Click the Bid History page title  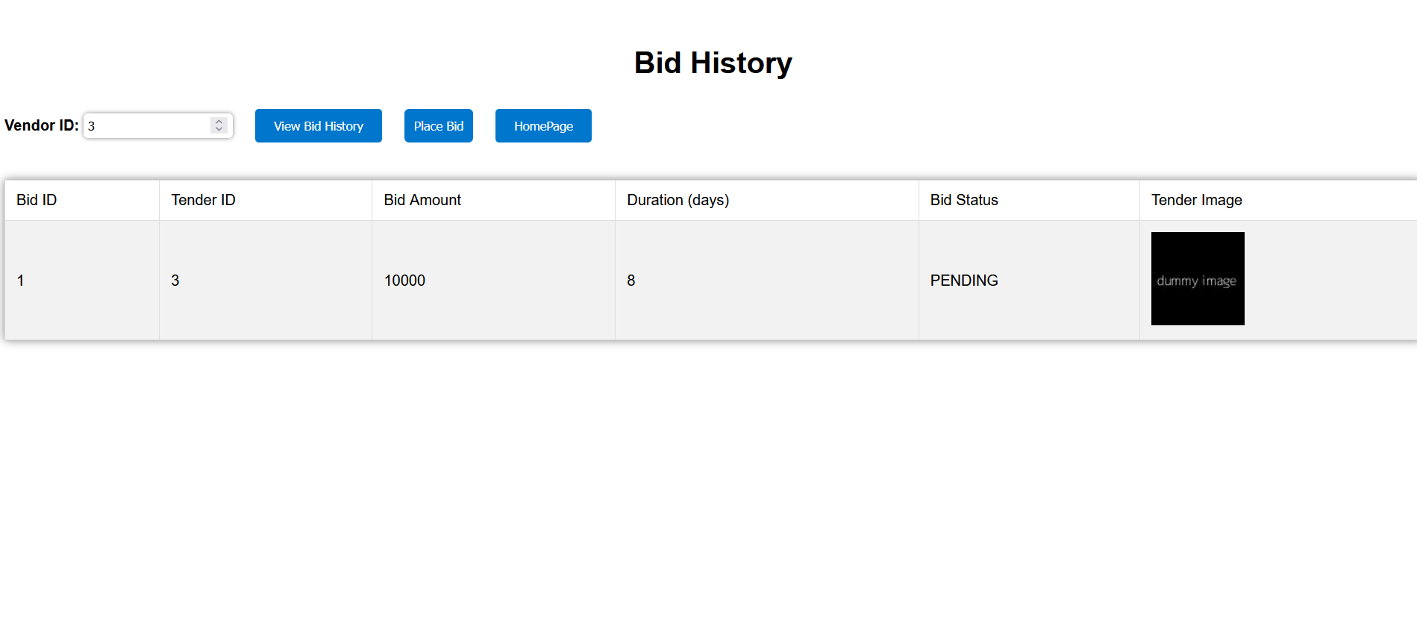[x=713, y=63]
